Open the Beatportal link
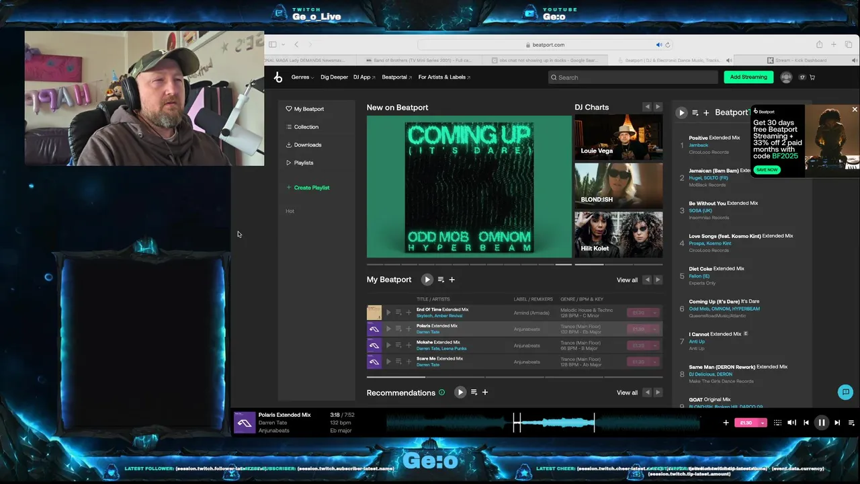The height and width of the screenshot is (484, 860). [396, 77]
